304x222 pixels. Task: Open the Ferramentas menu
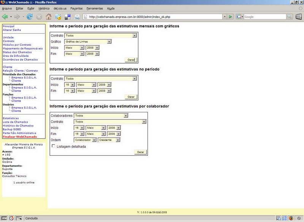click(x=94, y=8)
